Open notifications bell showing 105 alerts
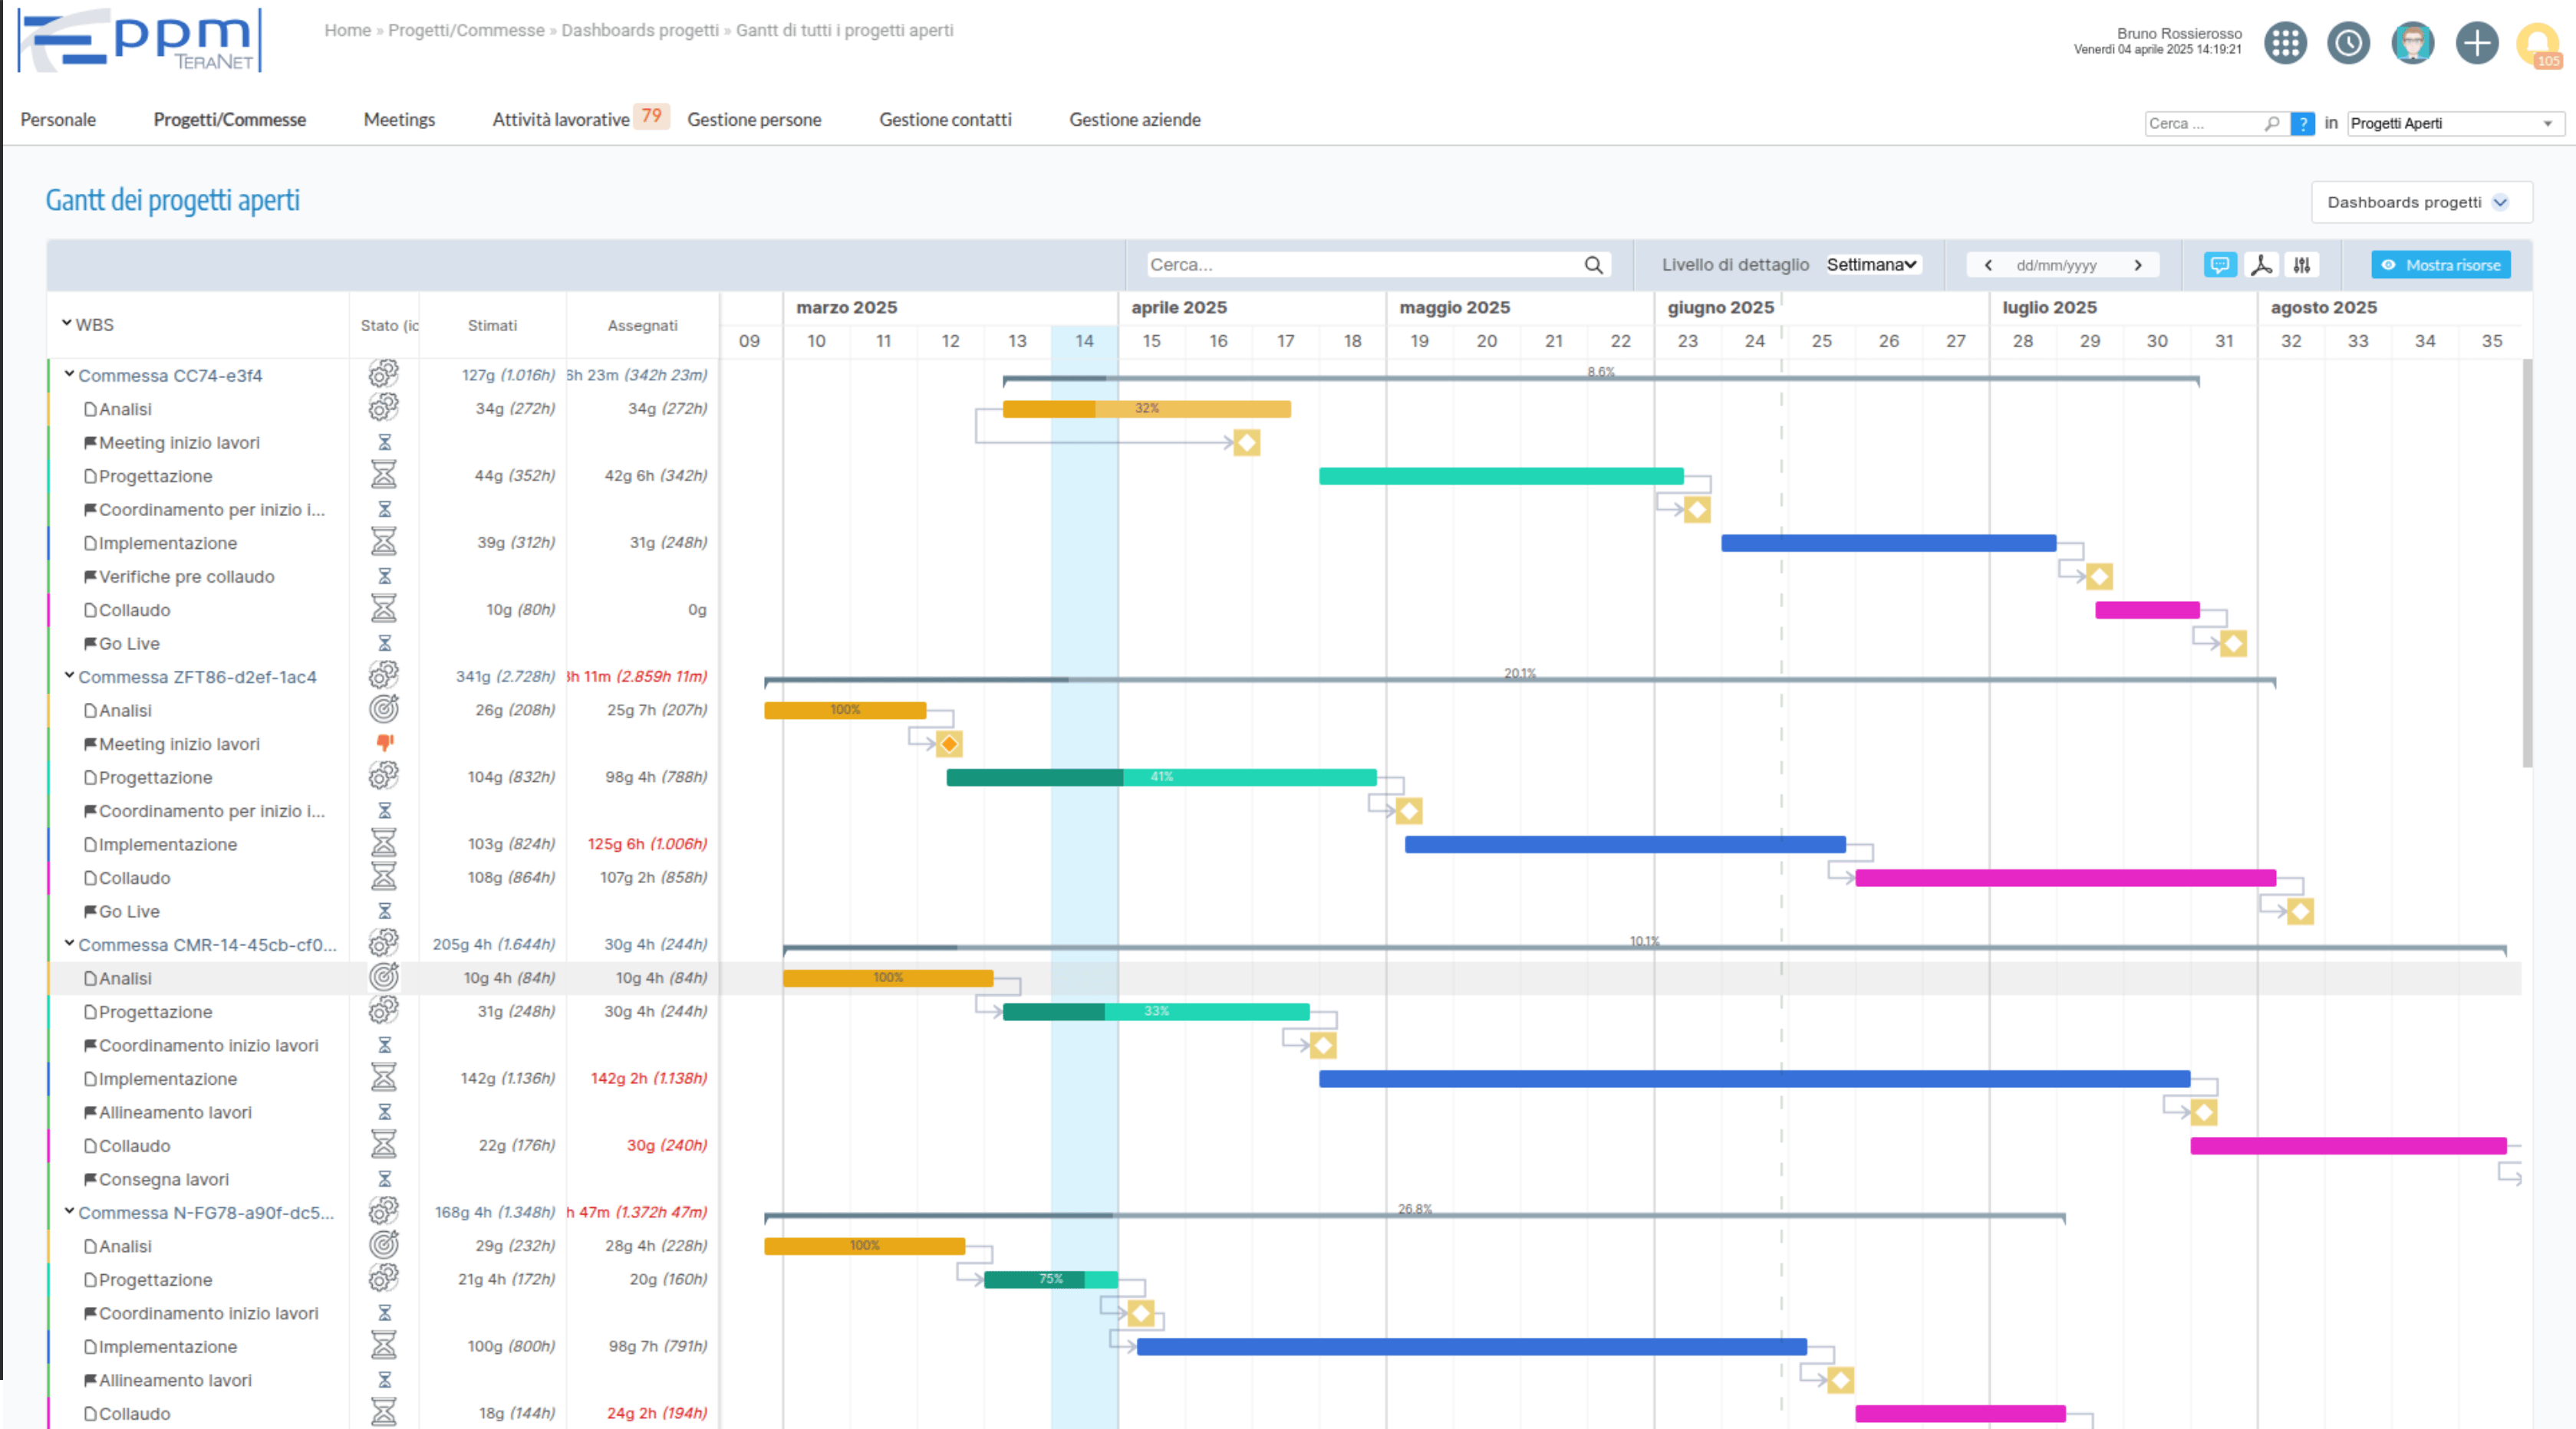The image size is (2576, 1429). click(x=2541, y=43)
